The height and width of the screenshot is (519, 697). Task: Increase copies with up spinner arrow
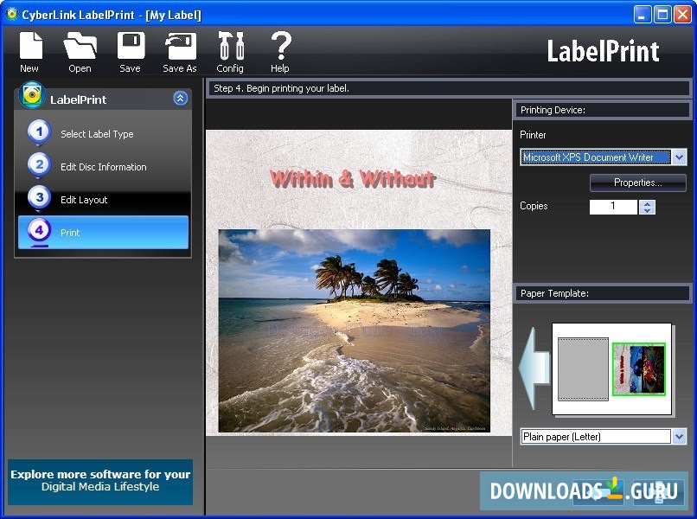pyautogui.click(x=647, y=203)
